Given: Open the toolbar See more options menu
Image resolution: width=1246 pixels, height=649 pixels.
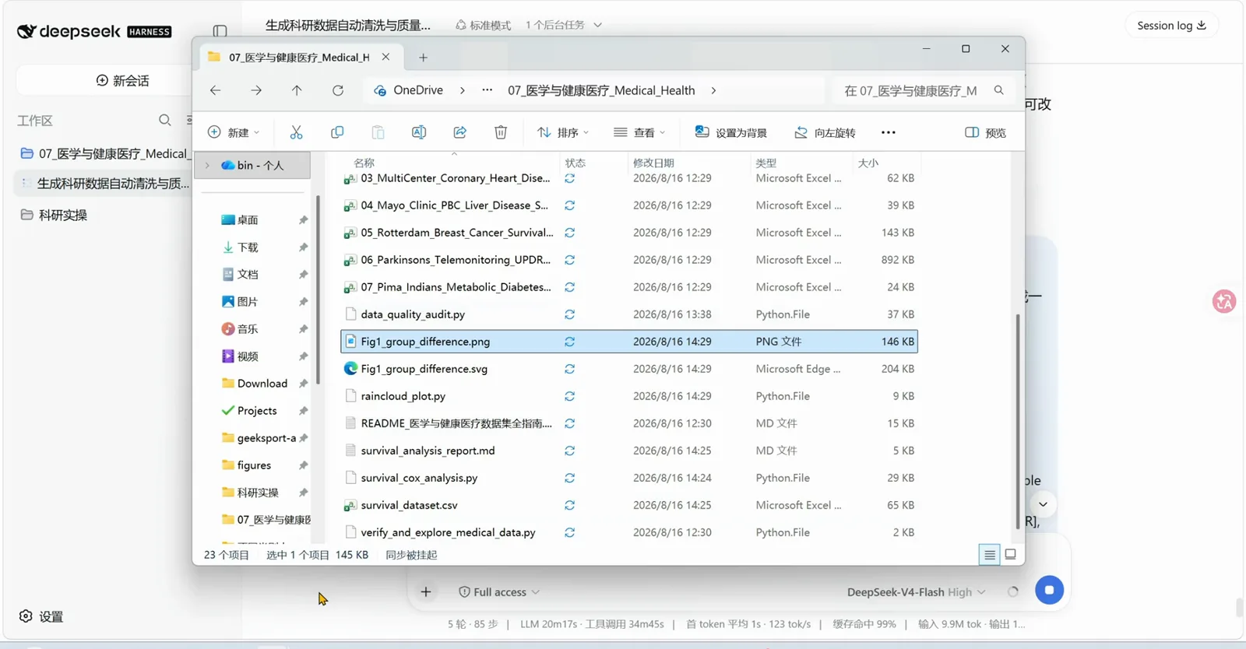Looking at the screenshot, I should (x=889, y=132).
